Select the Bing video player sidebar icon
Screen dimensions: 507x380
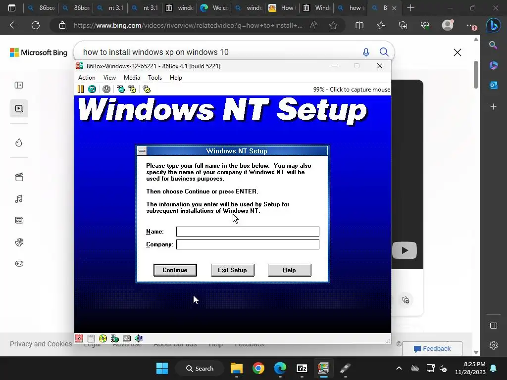coord(19,108)
